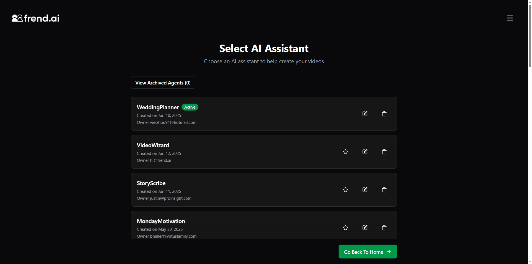Click the frend.ai logo
Screen dimensions: 532x264
pos(35,18)
